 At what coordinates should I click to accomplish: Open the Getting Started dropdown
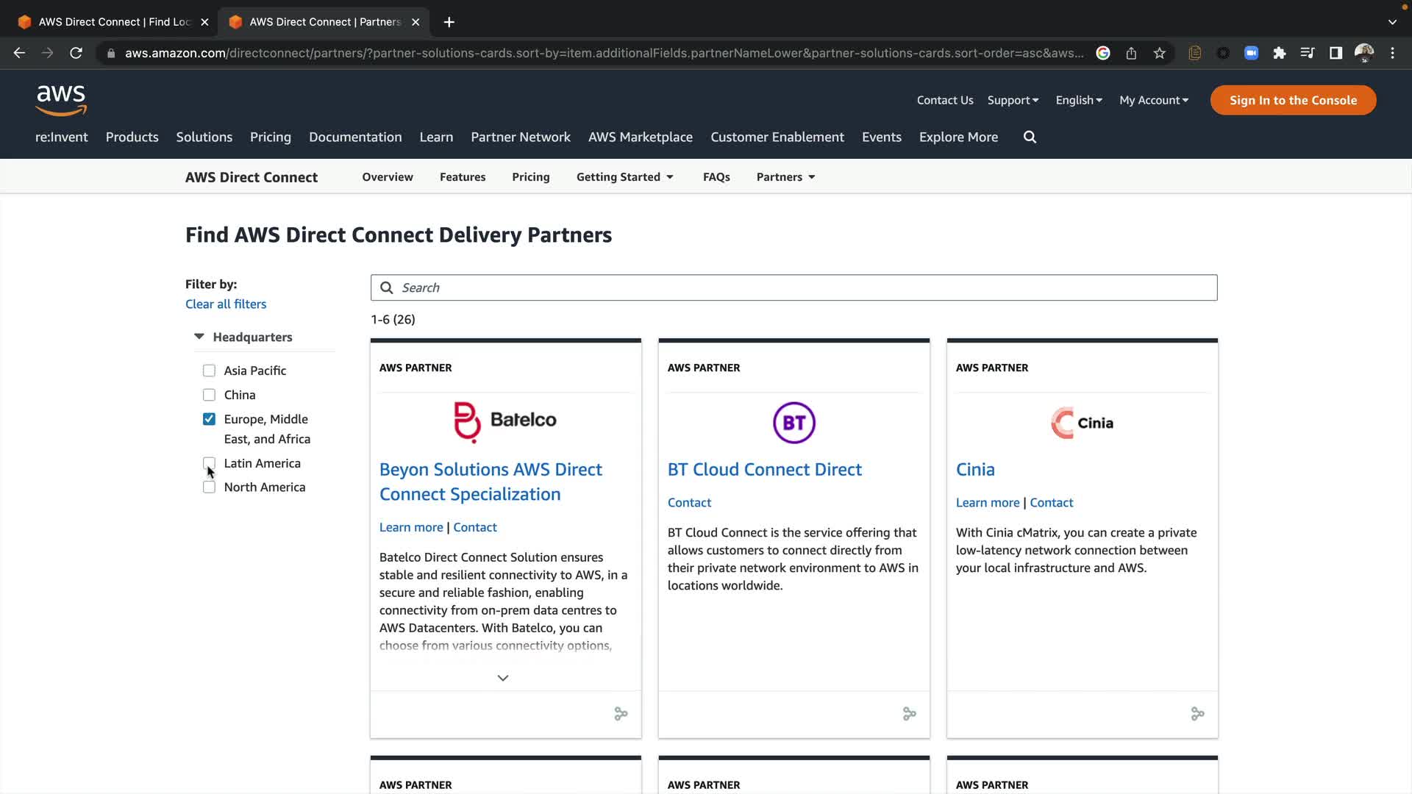pos(625,177)
